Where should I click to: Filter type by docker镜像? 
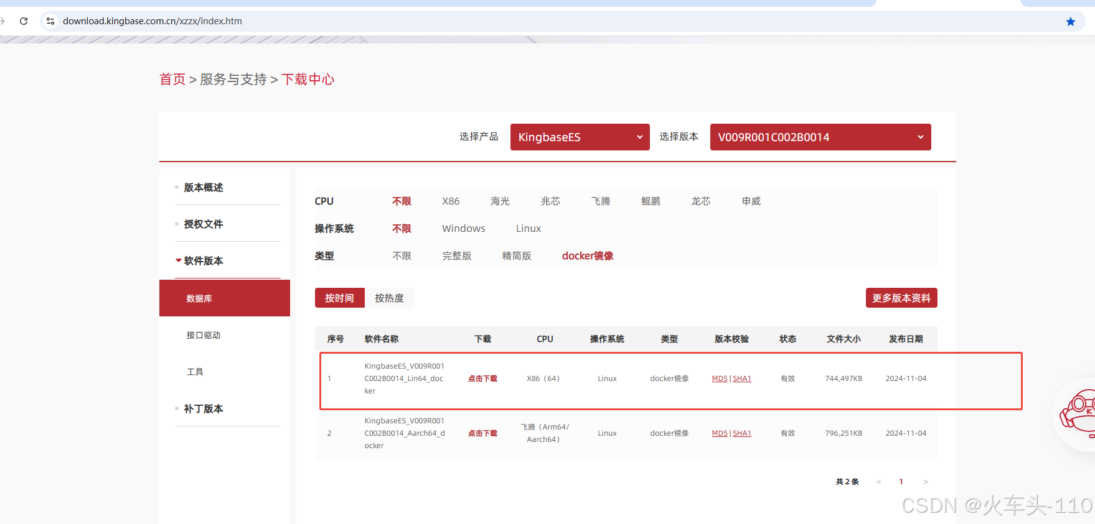coord(588,256)
